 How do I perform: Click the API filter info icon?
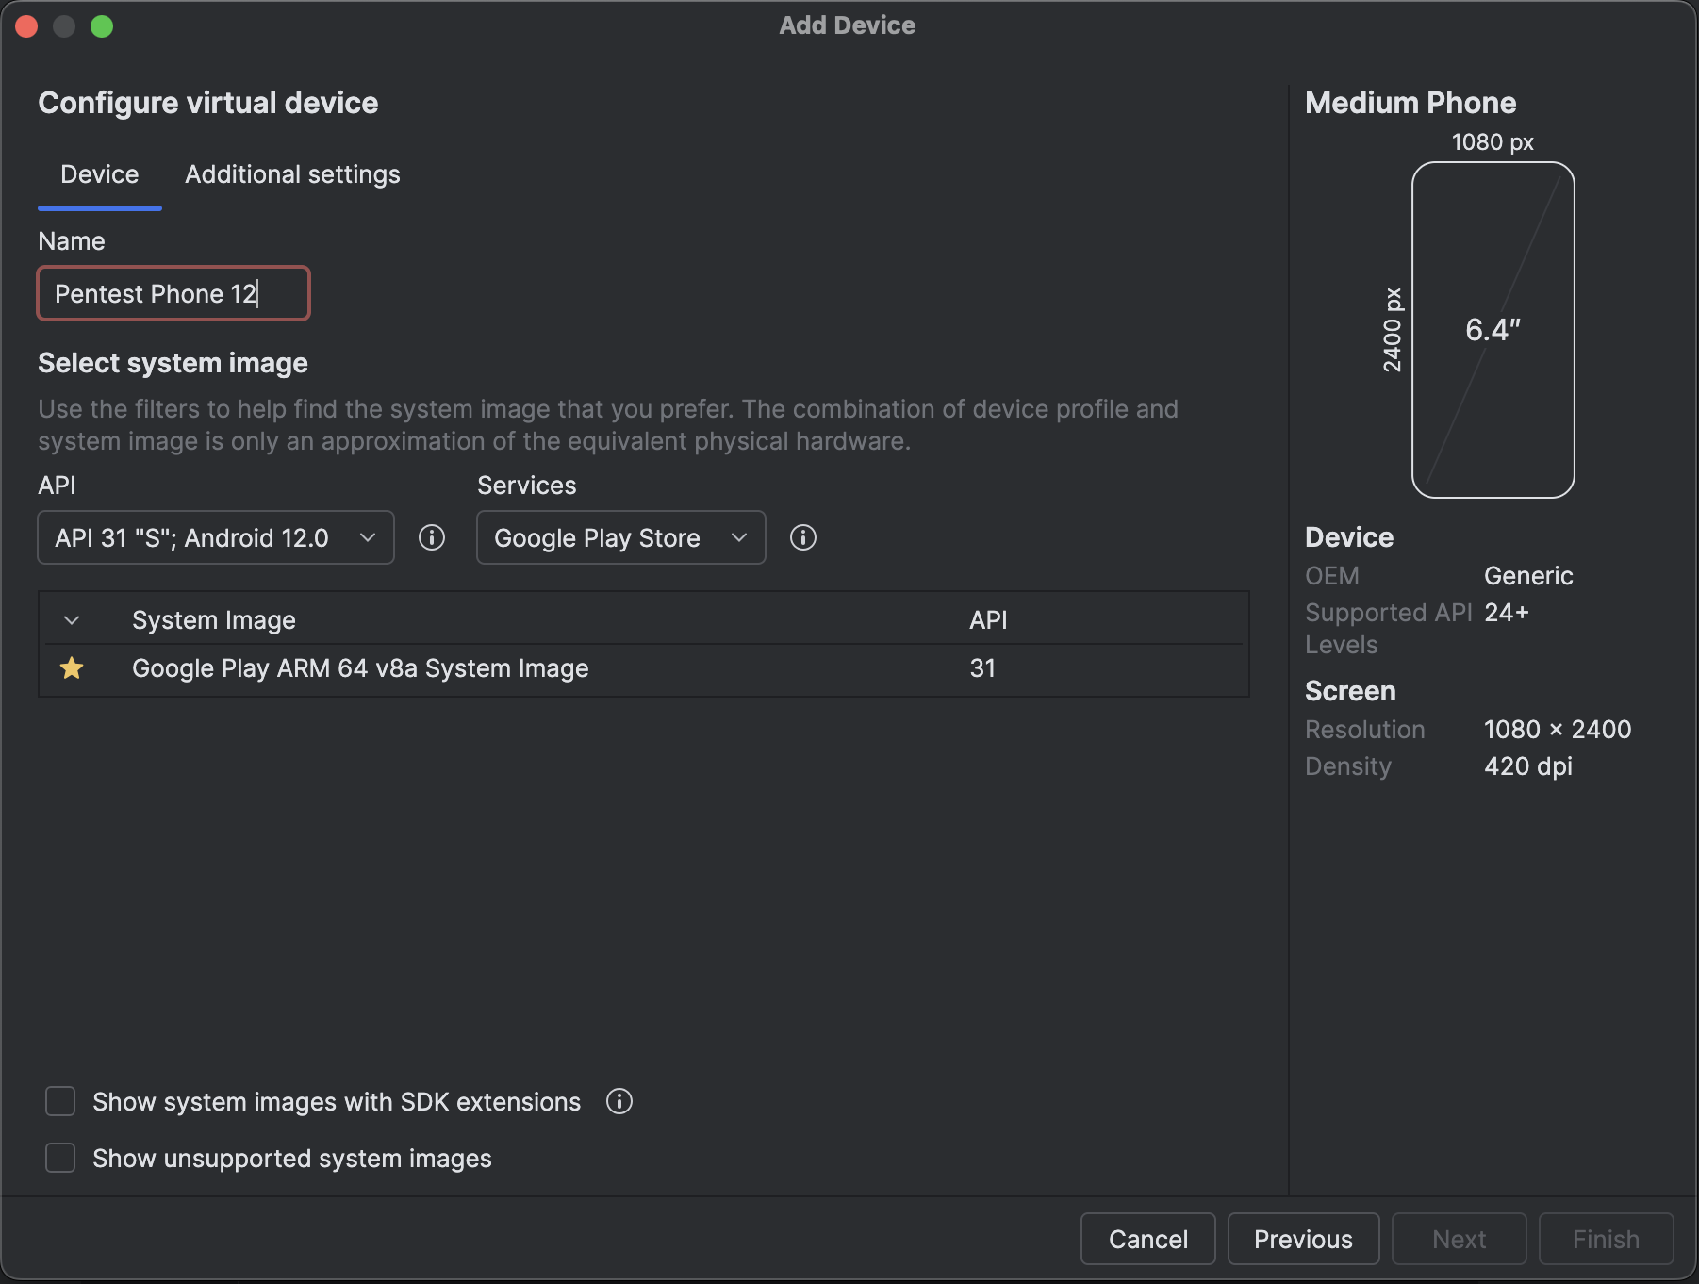(x=432, y=537)
